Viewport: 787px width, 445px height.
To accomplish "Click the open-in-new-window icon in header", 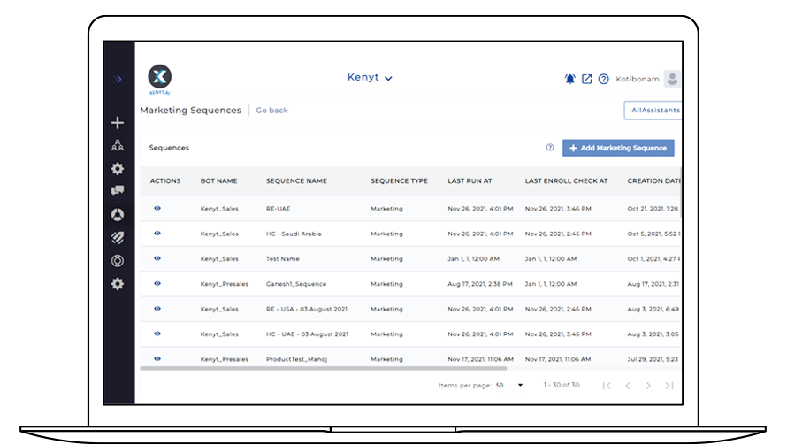I will (586, 79).
